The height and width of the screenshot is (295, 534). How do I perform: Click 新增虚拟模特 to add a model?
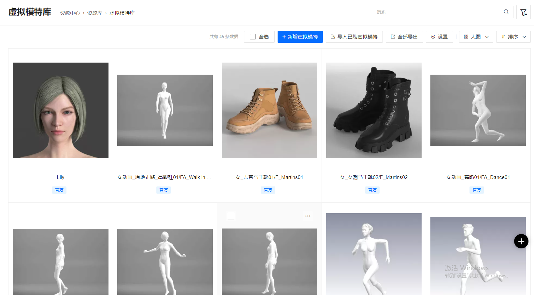coord(300,37)
